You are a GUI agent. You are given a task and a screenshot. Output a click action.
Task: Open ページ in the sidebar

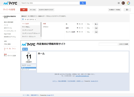(x=6, y=25)
